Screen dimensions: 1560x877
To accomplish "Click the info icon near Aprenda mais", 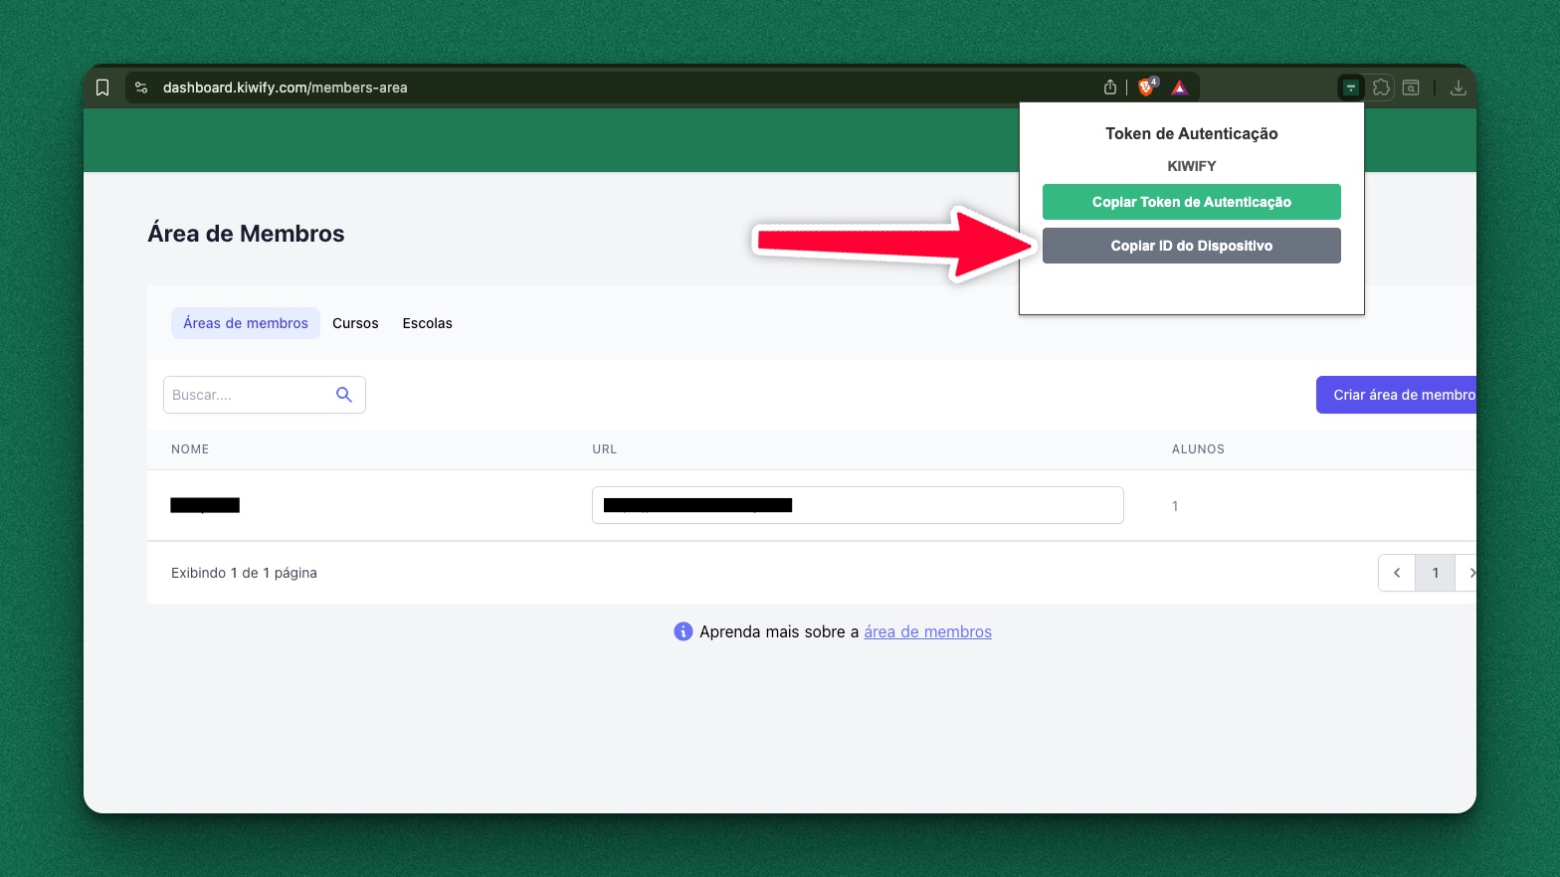I will click(682, 631).
